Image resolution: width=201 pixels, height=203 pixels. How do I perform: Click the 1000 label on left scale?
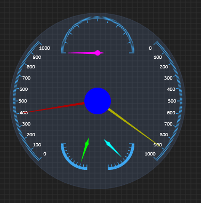45,48
